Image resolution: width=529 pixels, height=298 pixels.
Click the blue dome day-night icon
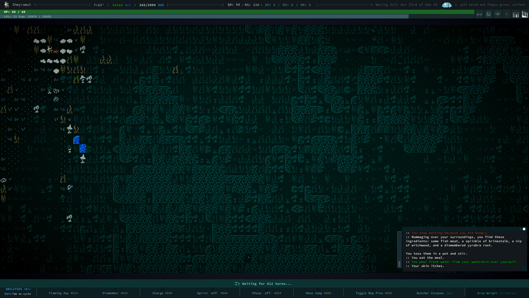[x=447, y=5]
